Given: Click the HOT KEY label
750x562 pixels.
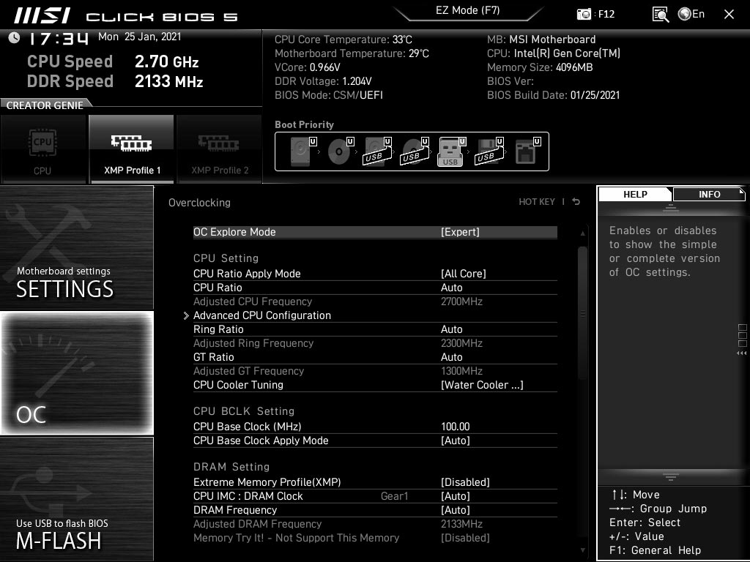Looking at the screenshot, I should pos(537,202).
